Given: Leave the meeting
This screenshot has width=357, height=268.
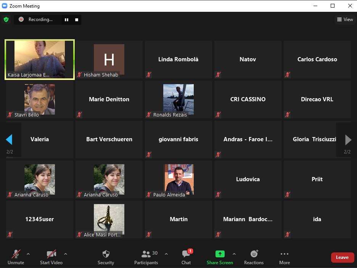Looking at the screenshot, I should click(343, 257).
